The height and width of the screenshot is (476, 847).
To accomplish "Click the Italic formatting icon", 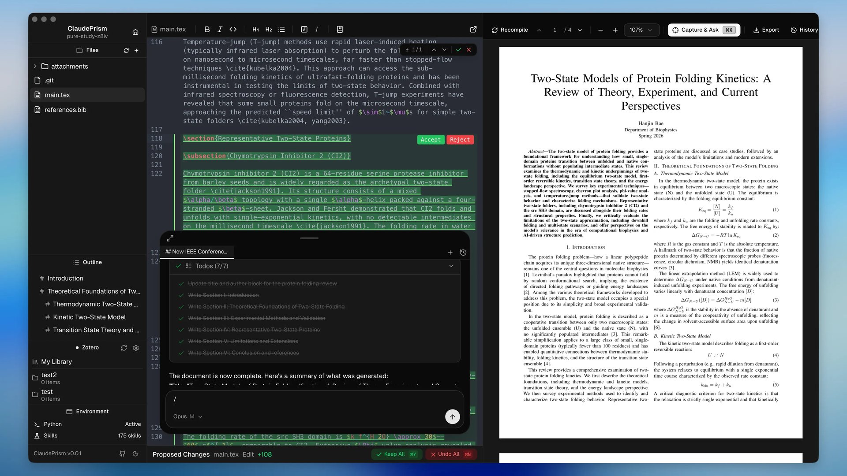I will tap(220, 30).
